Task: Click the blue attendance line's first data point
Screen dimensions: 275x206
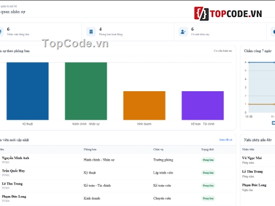Action: tap(249, 62)
